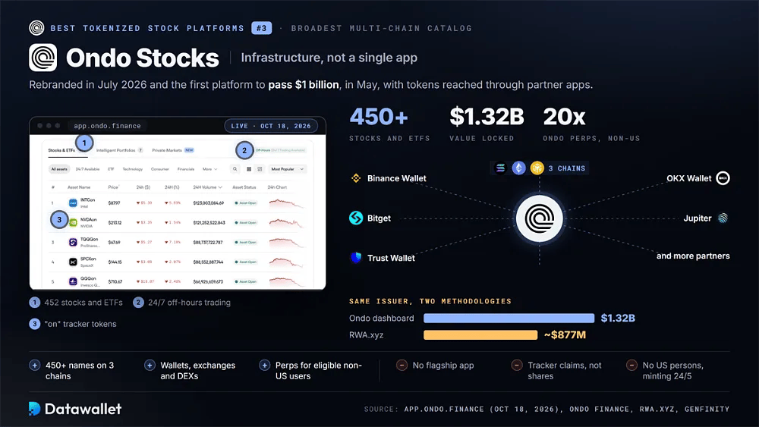Viewport: 759px width, 427px height.
Task: Click the blue Ondo dashboard $1.32B bar
Action: pos(509,318)
